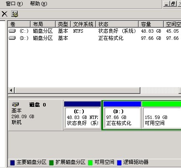Click the Disk 0 disk icon
This screenshot has height=168, width=181.
coord(16,104)
